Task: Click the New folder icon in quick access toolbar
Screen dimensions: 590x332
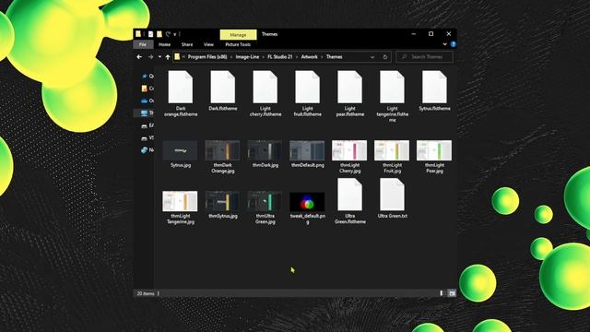Action: [159, 34]
